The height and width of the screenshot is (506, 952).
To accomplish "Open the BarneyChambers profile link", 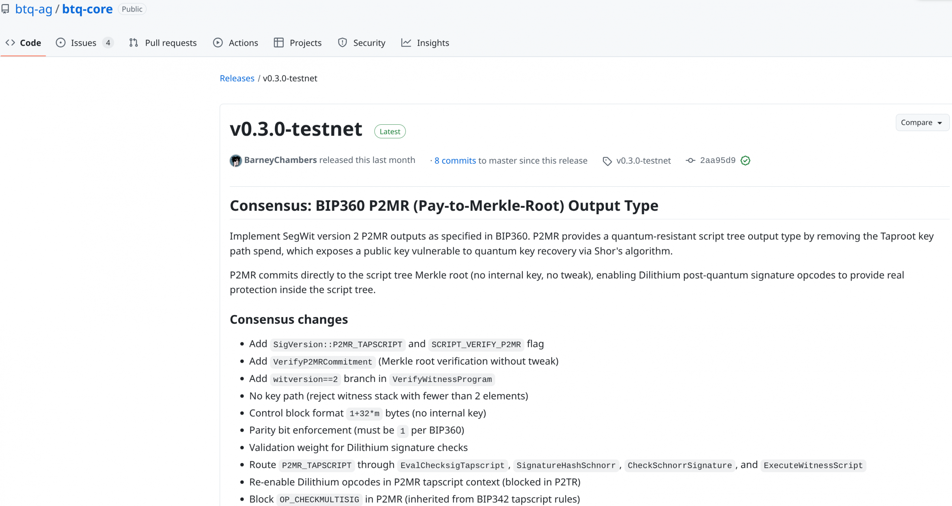I will [280, 160].
